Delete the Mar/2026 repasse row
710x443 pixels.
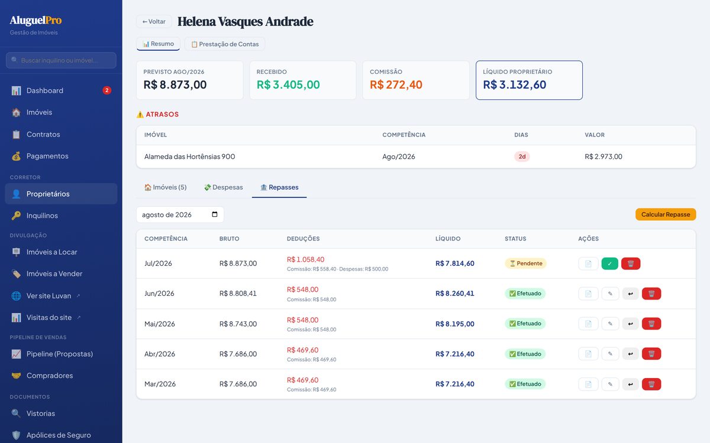pos(651,384)
